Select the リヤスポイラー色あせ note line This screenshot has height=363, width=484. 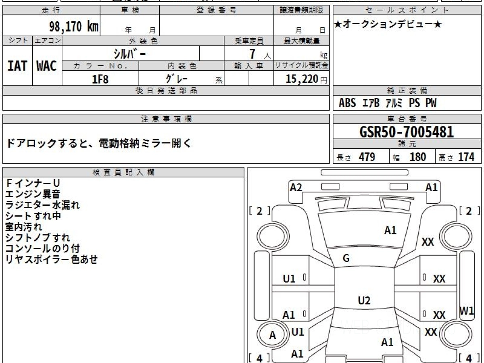point(52,259)
